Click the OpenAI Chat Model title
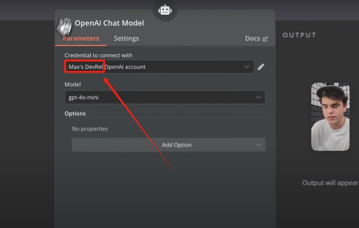Viewport: 359px width, 228px height. pos(109,23)
